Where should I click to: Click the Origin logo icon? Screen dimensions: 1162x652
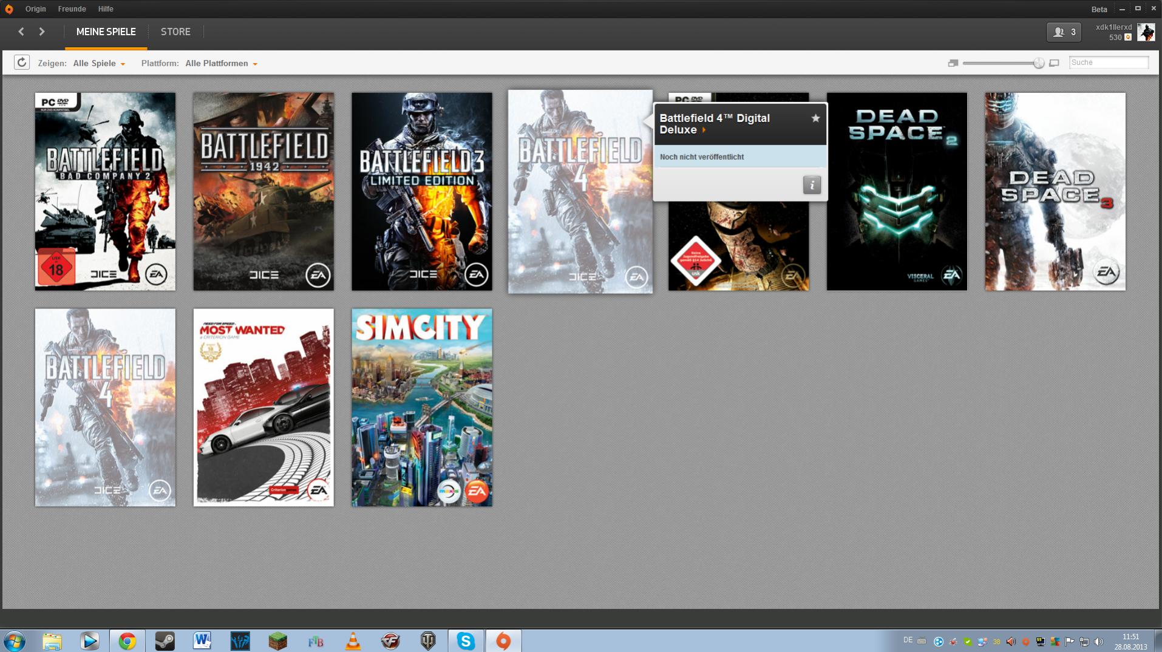8,8
